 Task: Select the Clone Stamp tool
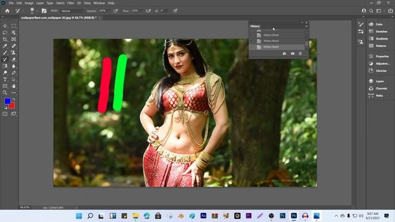click(x=14, y=52)
